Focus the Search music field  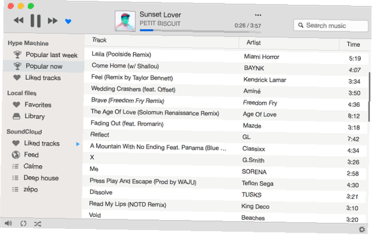click(330, 25)
